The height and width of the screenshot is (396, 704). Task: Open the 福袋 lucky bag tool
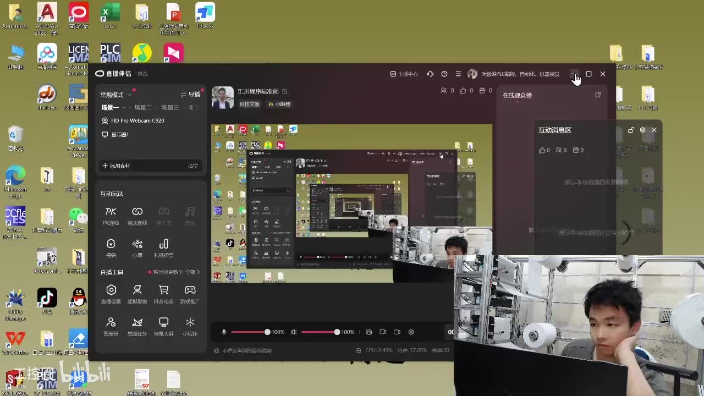click(111, 248)
